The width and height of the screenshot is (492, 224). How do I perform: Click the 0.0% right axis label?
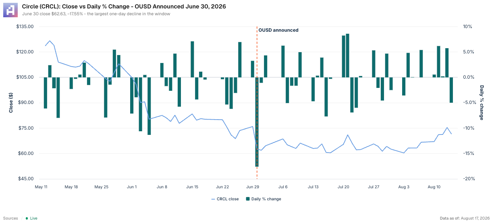click(x=469, y=77)
